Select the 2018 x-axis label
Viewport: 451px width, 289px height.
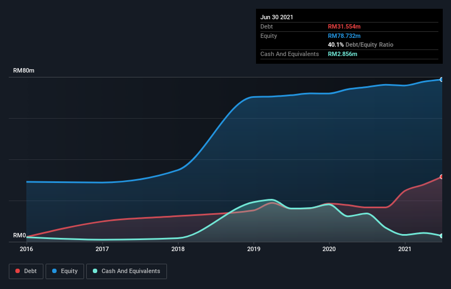tap(178, 249)
